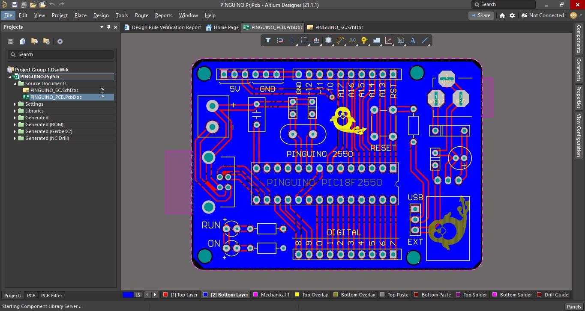Screen dimensions: 585x311
Task: Click the compile documents icon in Projects panel
Action: coord(22,41)
